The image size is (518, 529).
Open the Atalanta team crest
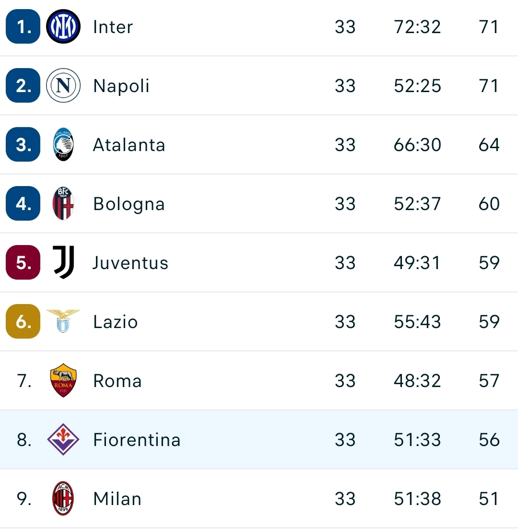(x=63, y=144)
